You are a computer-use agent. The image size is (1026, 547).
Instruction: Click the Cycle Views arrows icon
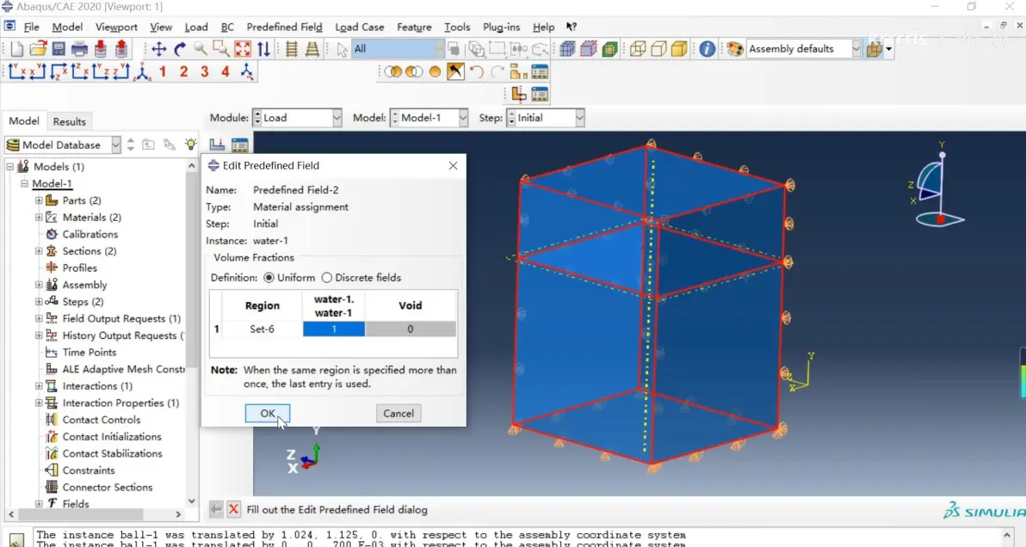[x=263, y=49]
